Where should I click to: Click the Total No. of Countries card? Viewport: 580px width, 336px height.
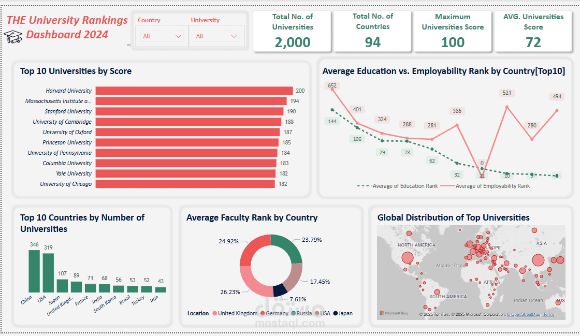pos(372,31)
